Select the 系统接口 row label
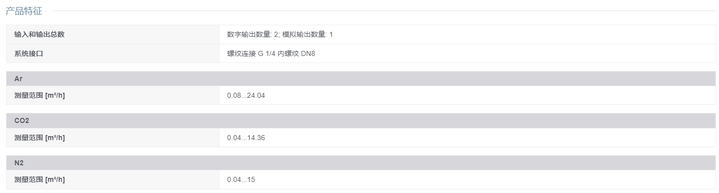The height and width of the screenshot is (193, 719). tap(29, 53)
